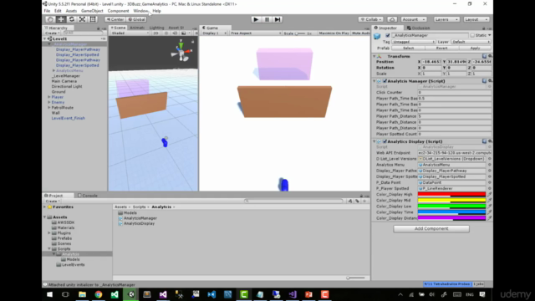Open eyedropper for Color_Display High
Viewport: 535px width, 301px height.
pos(489,194)
